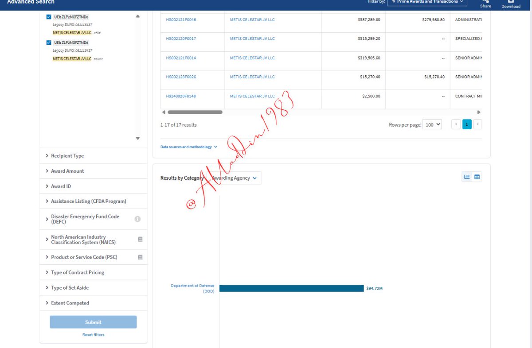Open PSC glossary book icon
This screenshot has height=348, width=532.
pyautogui.click(x=140, y=257)
